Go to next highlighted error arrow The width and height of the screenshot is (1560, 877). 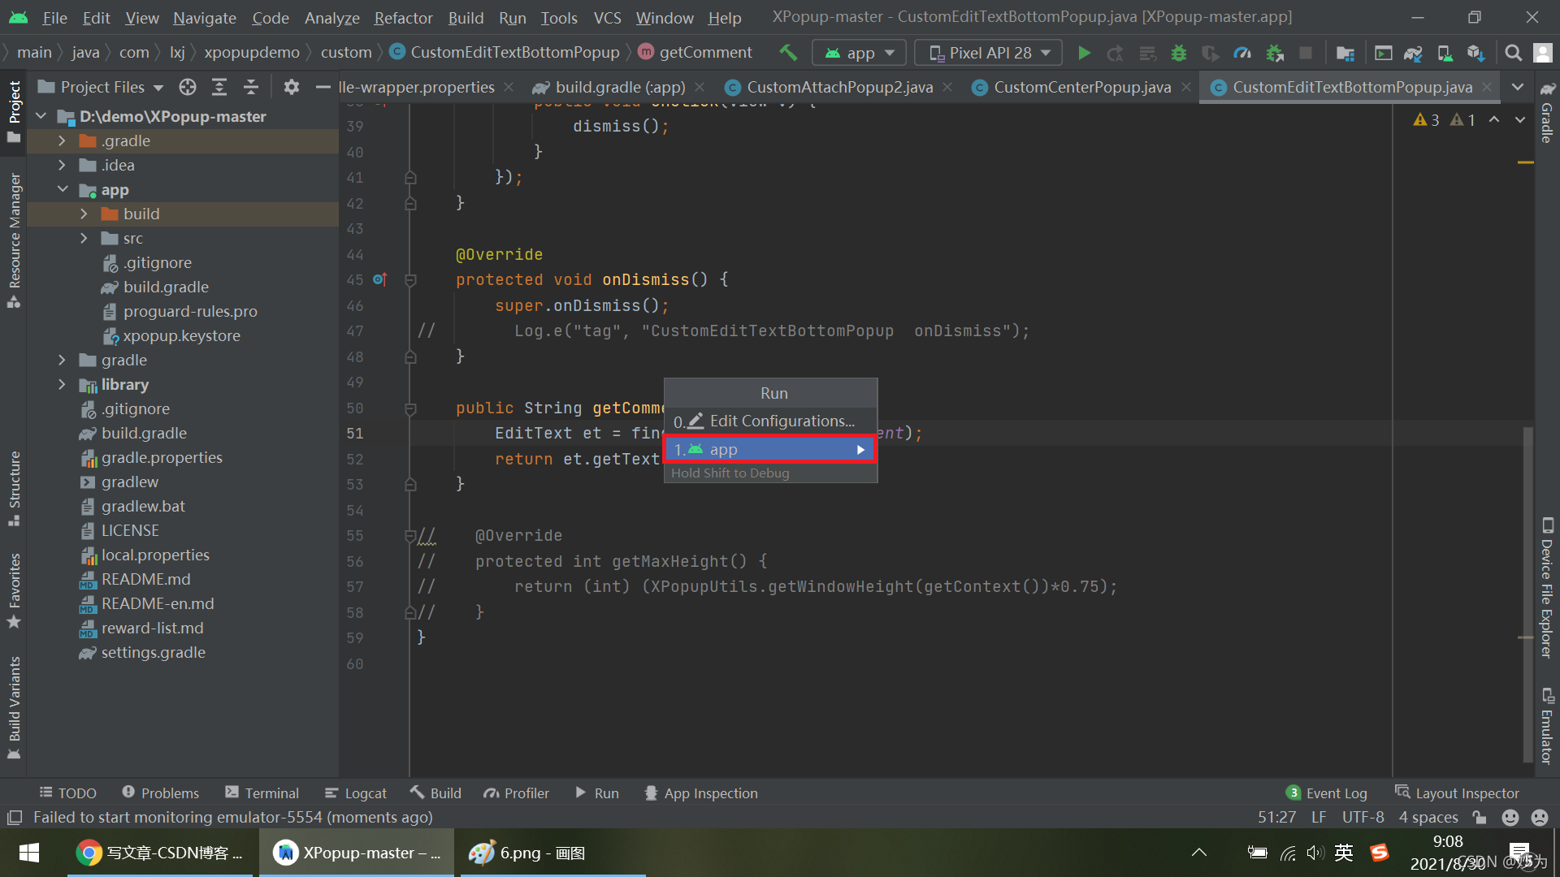pyautogui.click(x=1520, y=119)
